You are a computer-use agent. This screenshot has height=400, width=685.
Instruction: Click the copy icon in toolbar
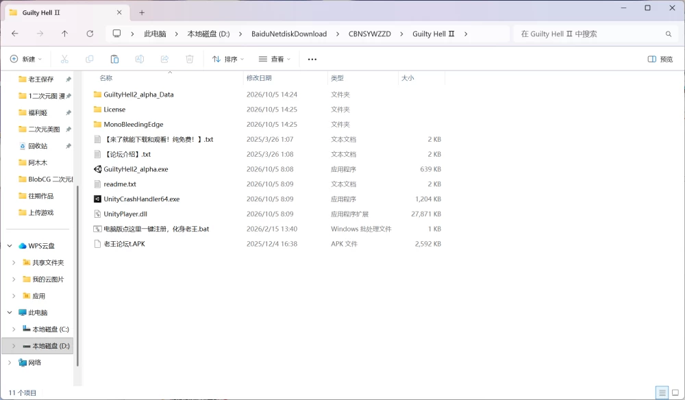[90, 59]
